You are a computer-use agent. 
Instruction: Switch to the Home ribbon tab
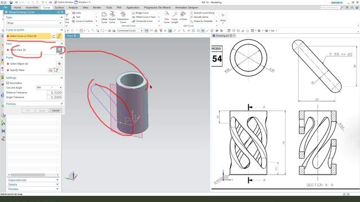click(x=17, y=7)
